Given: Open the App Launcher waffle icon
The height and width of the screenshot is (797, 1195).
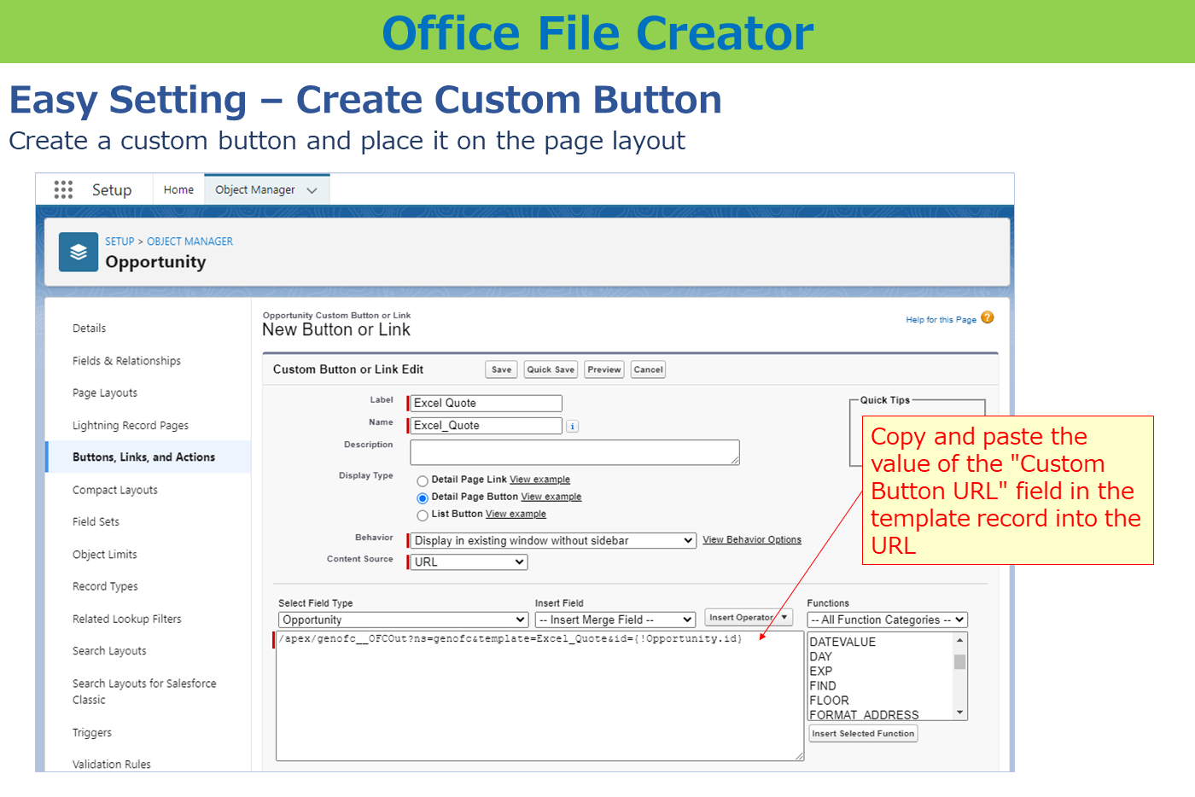Looking at the screenshot, I should click(63, 189).
